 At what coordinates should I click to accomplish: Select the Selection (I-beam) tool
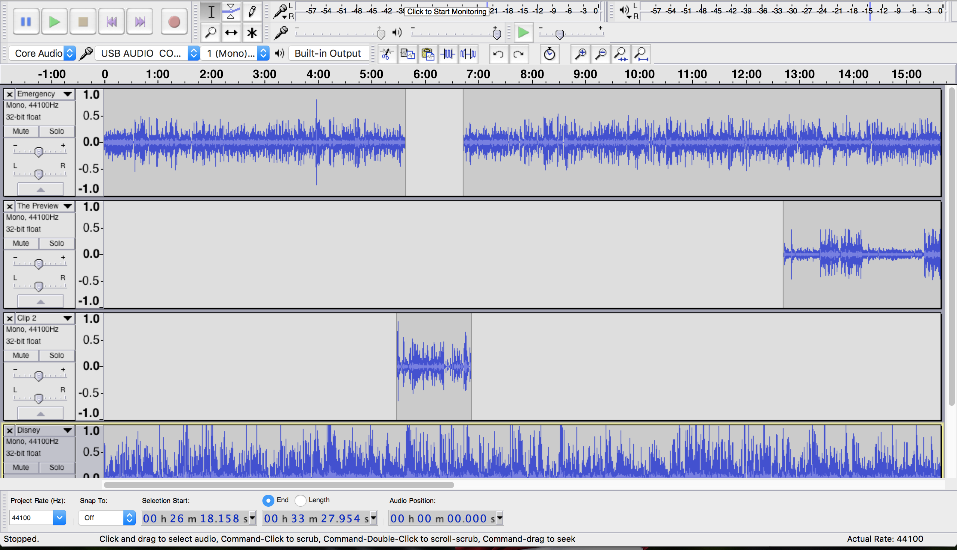coord(211,12)
